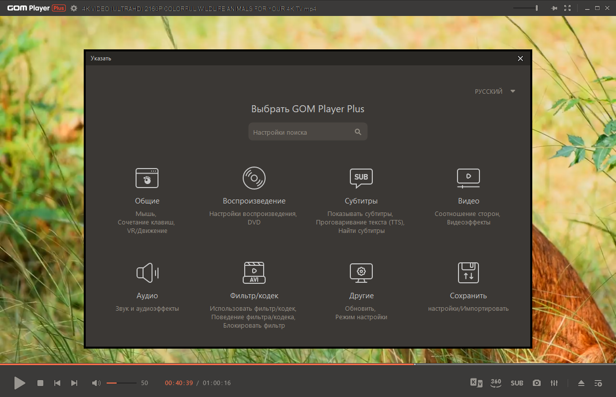Click the volume slider in control bar
The image size is (616, 397).
121,383
